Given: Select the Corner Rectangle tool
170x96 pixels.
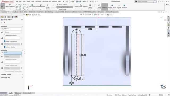Looking at the screenshot, I should click(16, 7).
